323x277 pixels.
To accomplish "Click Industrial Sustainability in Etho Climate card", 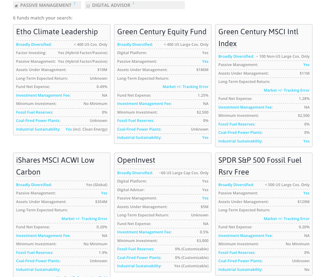I will tap(38, 129).
